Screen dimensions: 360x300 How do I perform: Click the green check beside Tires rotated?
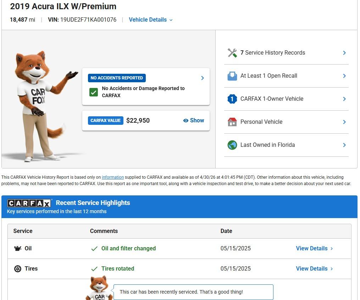pos(94,269)
